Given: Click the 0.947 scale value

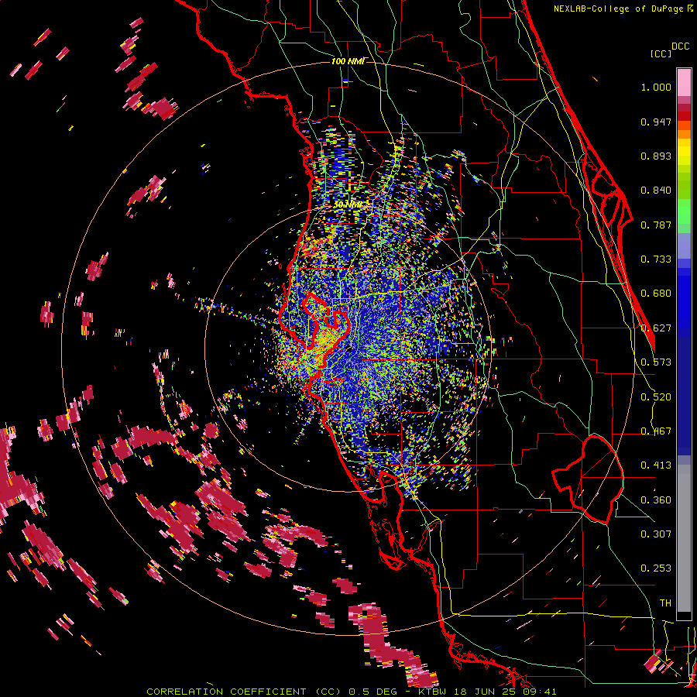Looking at the screenshot, I should click(656, 122).
